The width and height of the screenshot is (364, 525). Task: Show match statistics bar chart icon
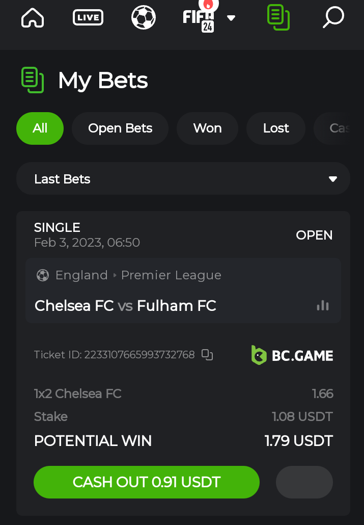click(x=323, y=305)
